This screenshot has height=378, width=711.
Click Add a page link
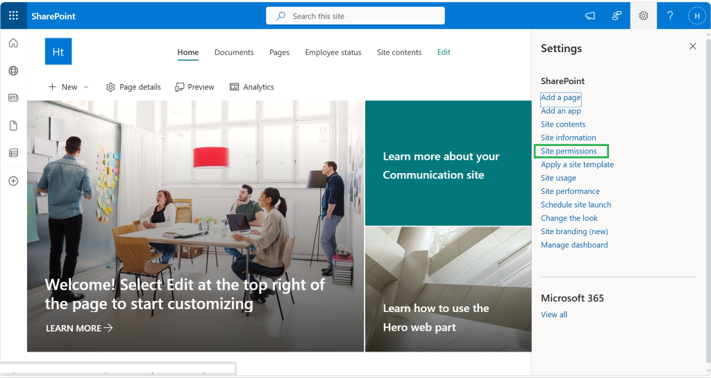pyautogui.click(x=560, y=97)
